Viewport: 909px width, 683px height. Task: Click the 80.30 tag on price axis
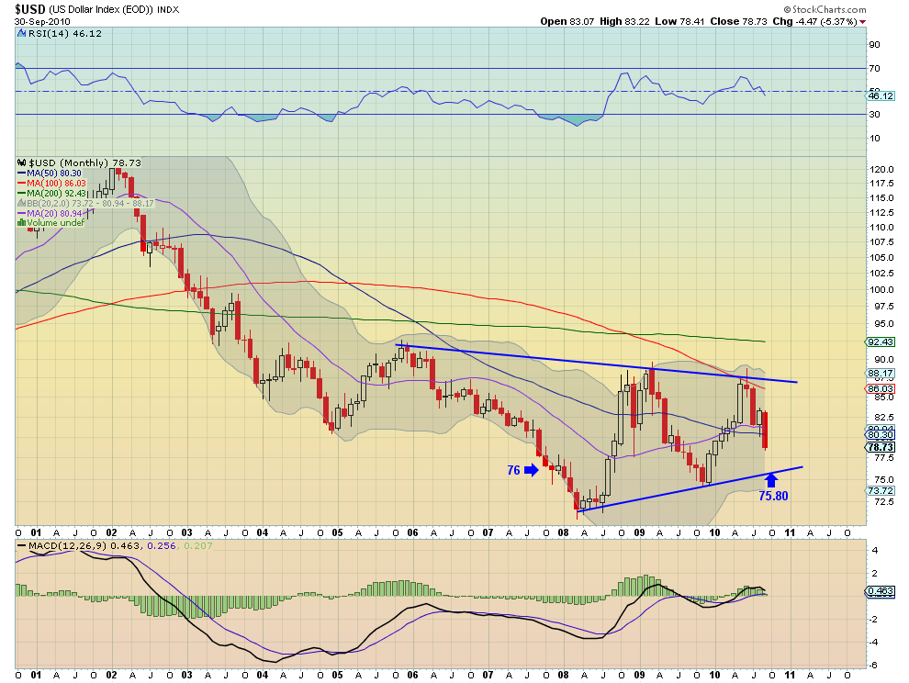[x=881, y=434]
